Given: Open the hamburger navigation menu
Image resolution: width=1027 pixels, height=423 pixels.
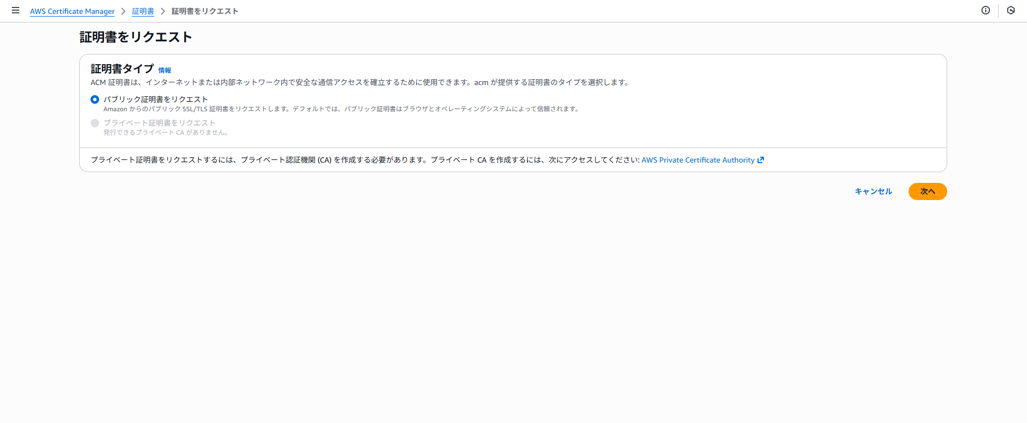Looking at the screenshot, I should [x=16, y=10].
